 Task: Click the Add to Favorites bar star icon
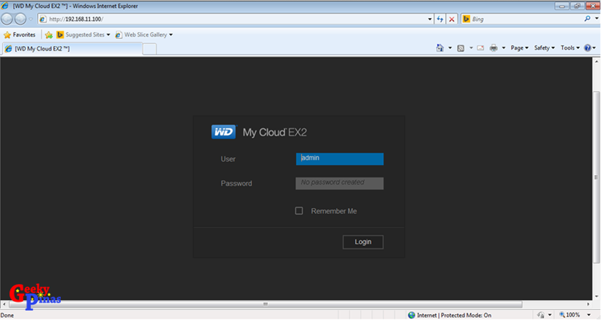[49, 35]
